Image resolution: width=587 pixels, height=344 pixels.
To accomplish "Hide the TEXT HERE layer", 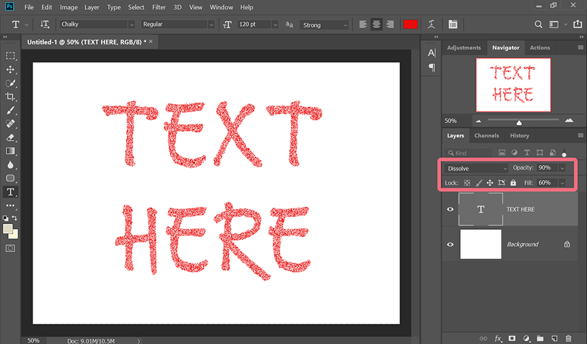I will point(450,209).
